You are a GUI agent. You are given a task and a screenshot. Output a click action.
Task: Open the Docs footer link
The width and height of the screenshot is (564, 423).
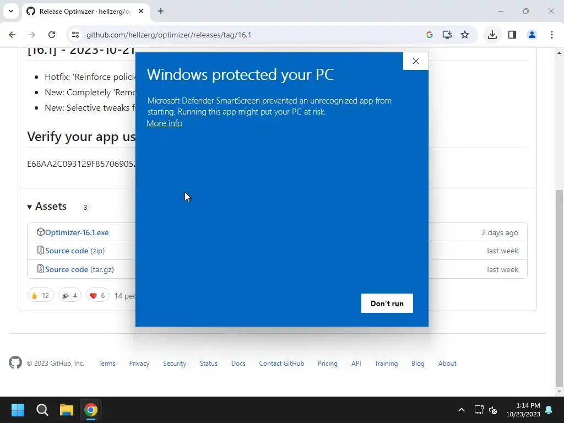point(238,364)
